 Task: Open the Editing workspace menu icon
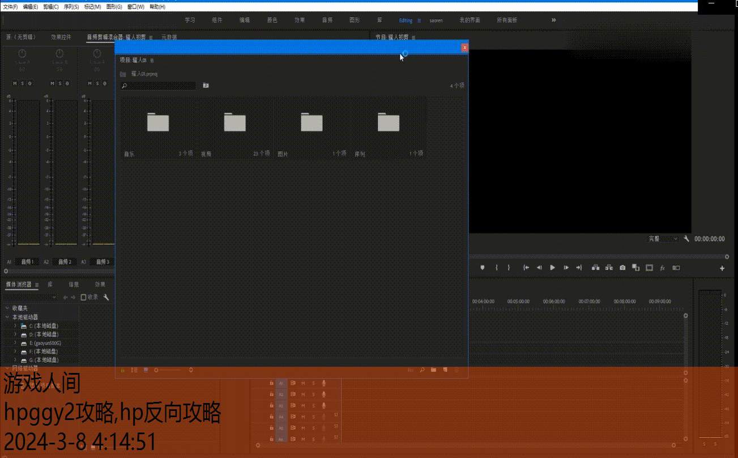click(x=419, y=20)
